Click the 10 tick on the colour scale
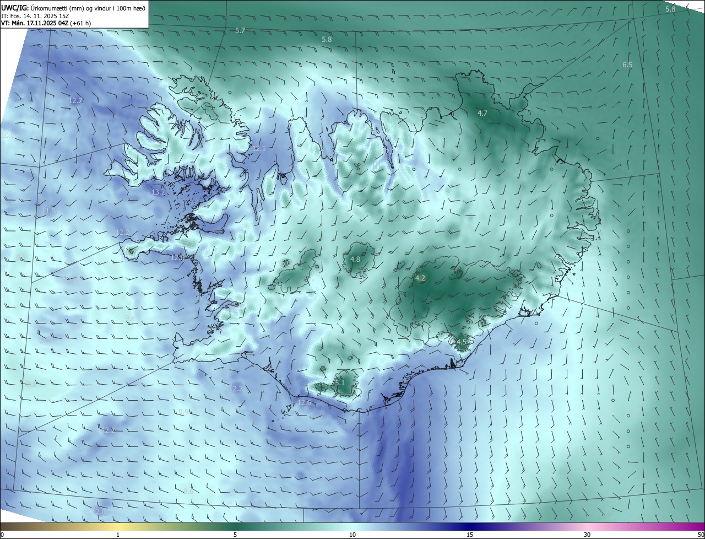This screenshot has height=539, width=705. click(352, 535)
